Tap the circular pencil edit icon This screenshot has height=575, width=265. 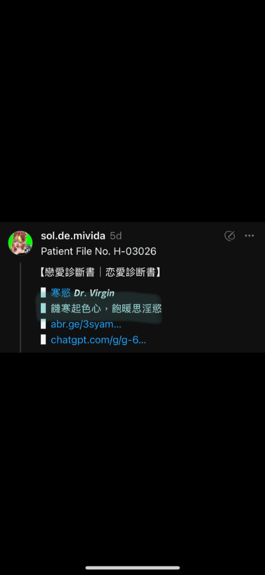(230, 236)
